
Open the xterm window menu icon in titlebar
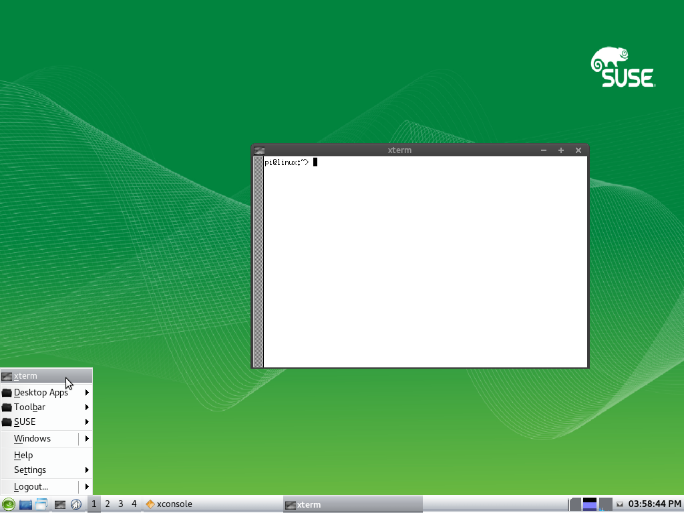tap(259, 150)
